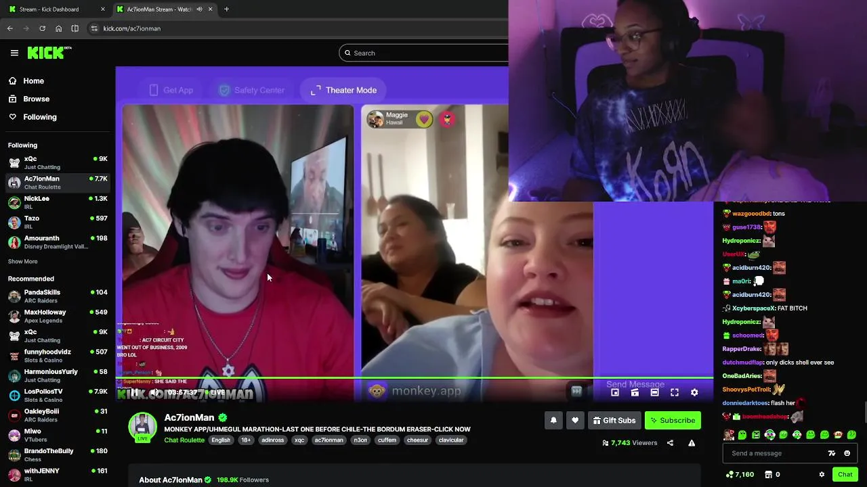Screen dimensions: 867x487
Task: Send message with green Chat button
Action: pyautogui.click(x=845, y=474)
